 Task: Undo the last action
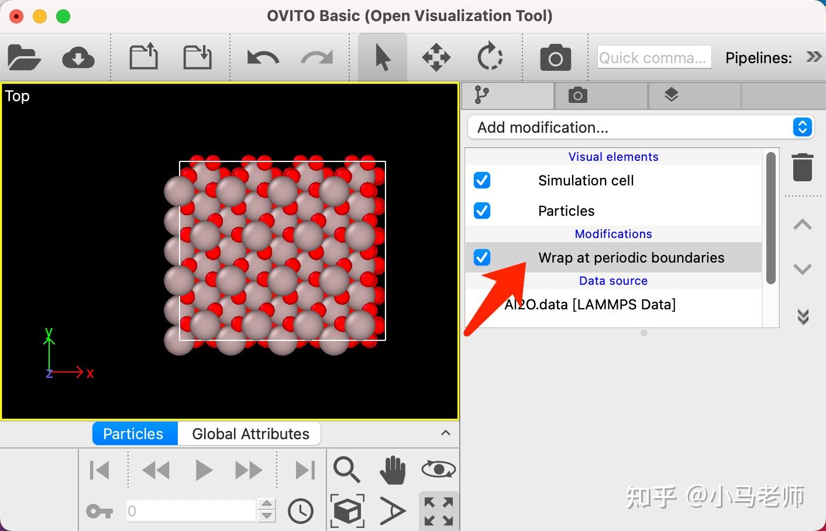tap(261, 57)
